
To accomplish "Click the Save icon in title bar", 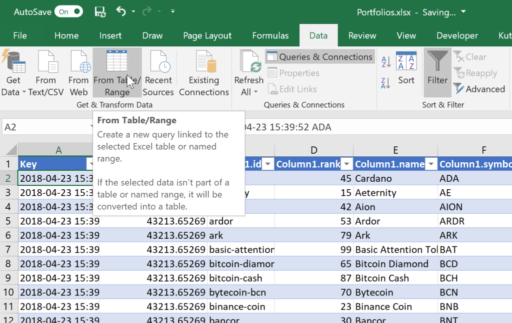I will tap(100, 12).
